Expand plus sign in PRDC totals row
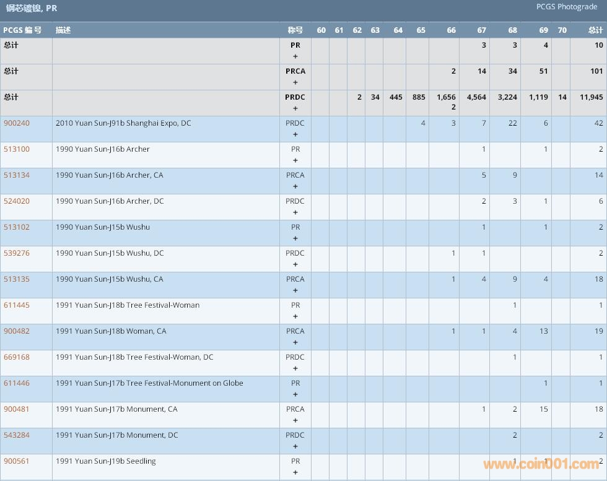607x481 pixels. point(295,108)
